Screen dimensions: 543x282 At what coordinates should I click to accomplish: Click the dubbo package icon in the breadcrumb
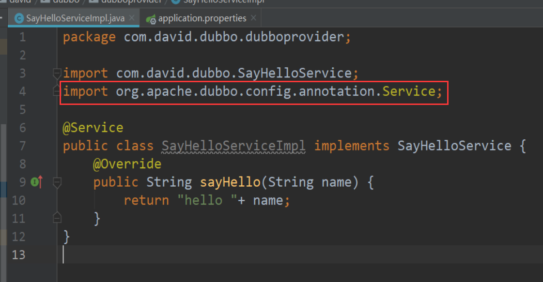(x=45, y=1)
